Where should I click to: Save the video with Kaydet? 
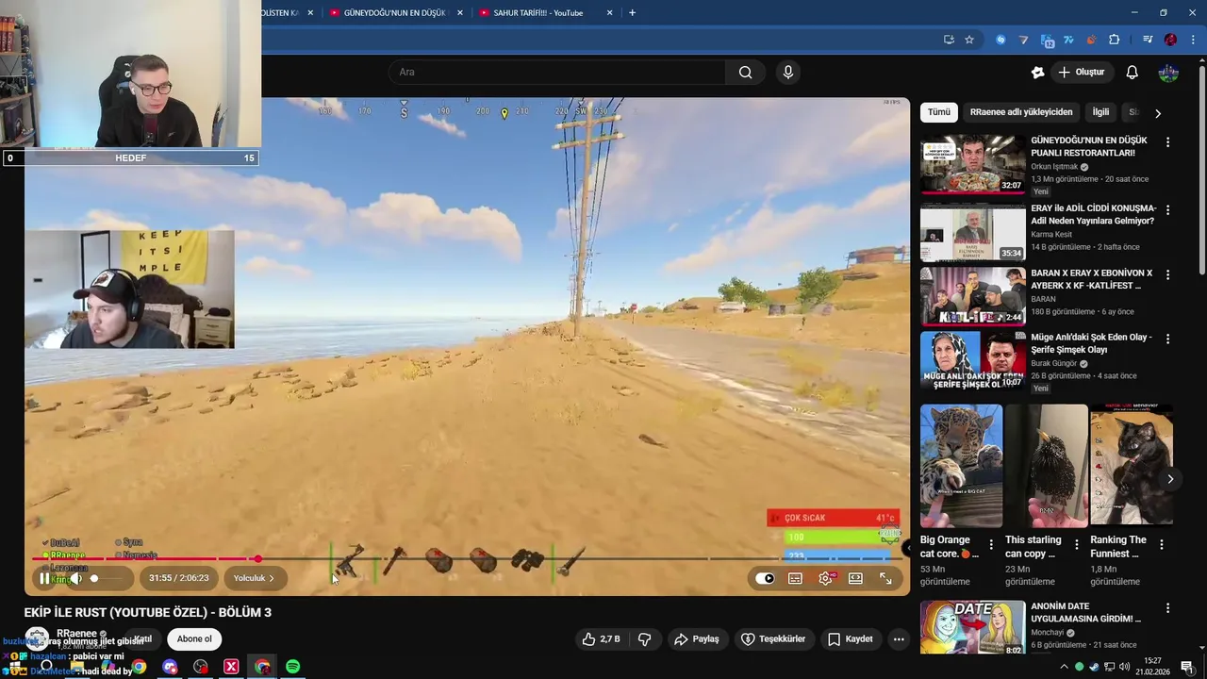coord(850,639)
